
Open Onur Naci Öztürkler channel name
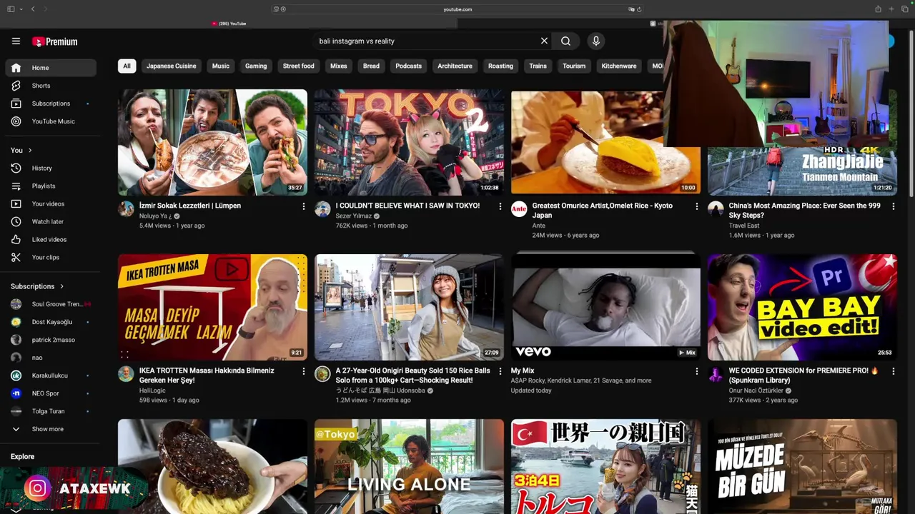point(757,390)
